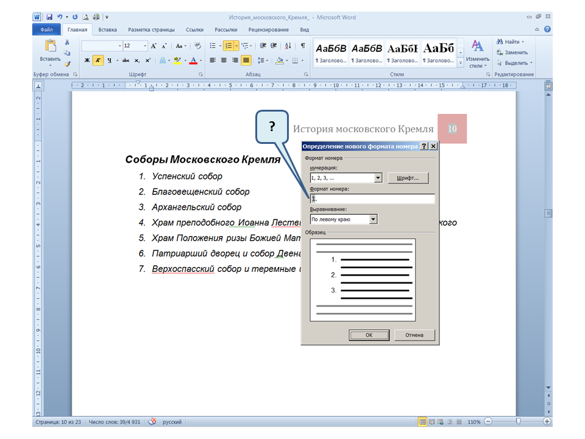The image size is (585, 439).
Task: Open the font size dropdown
Action: pyautogui.click(x=144, y=46)
